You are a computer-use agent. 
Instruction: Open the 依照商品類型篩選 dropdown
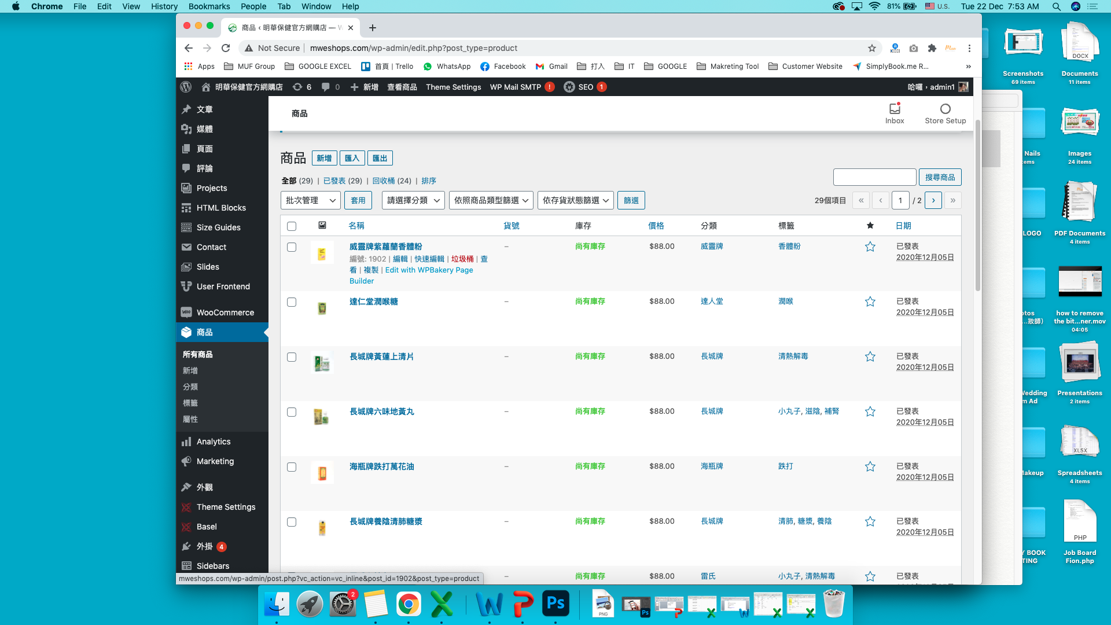click(491, 200)
